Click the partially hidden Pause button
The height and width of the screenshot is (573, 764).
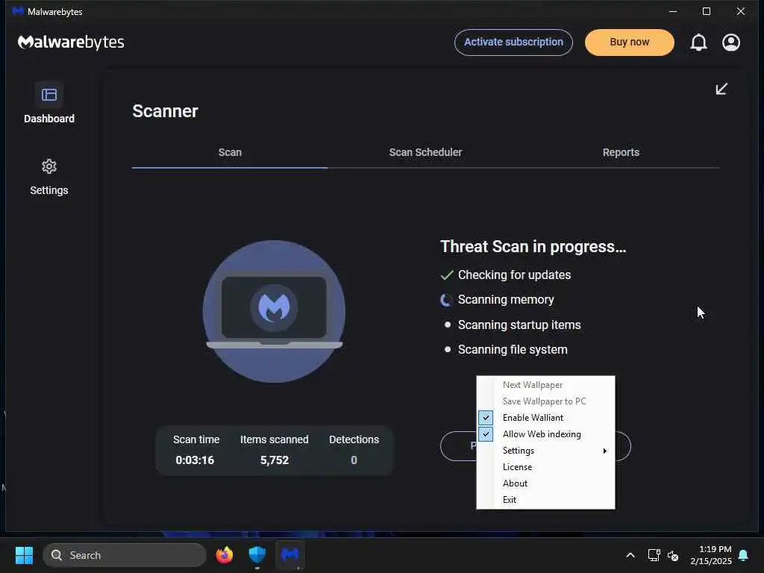click(458, 446)
